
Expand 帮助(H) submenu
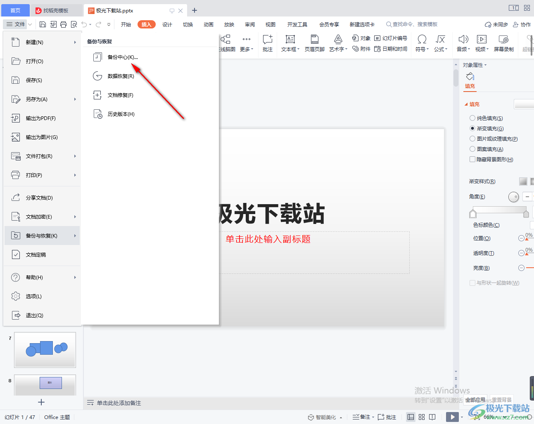click(x=75, y=277)
